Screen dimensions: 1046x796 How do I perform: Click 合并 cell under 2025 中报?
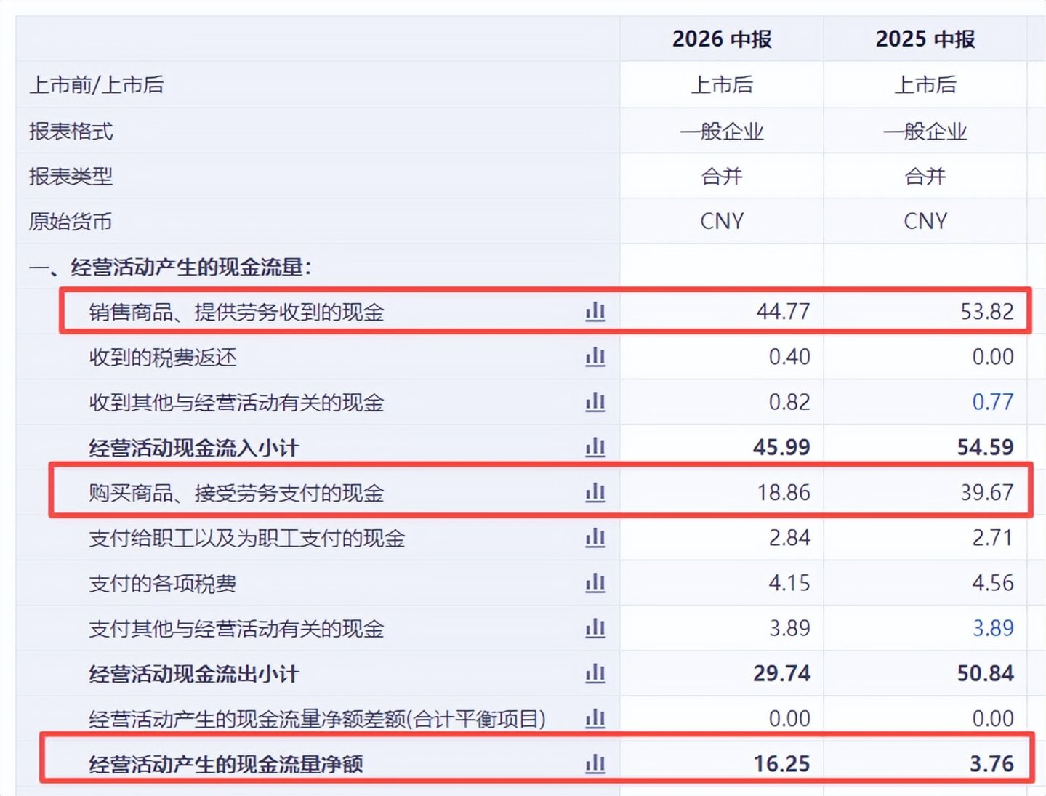coord(925,176)
